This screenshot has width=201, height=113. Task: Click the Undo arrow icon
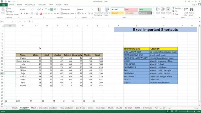pyautogui.click(x=9, y=2)
